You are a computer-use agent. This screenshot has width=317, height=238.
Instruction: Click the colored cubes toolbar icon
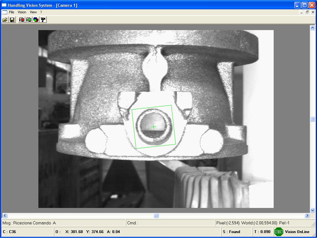(36, 20)
